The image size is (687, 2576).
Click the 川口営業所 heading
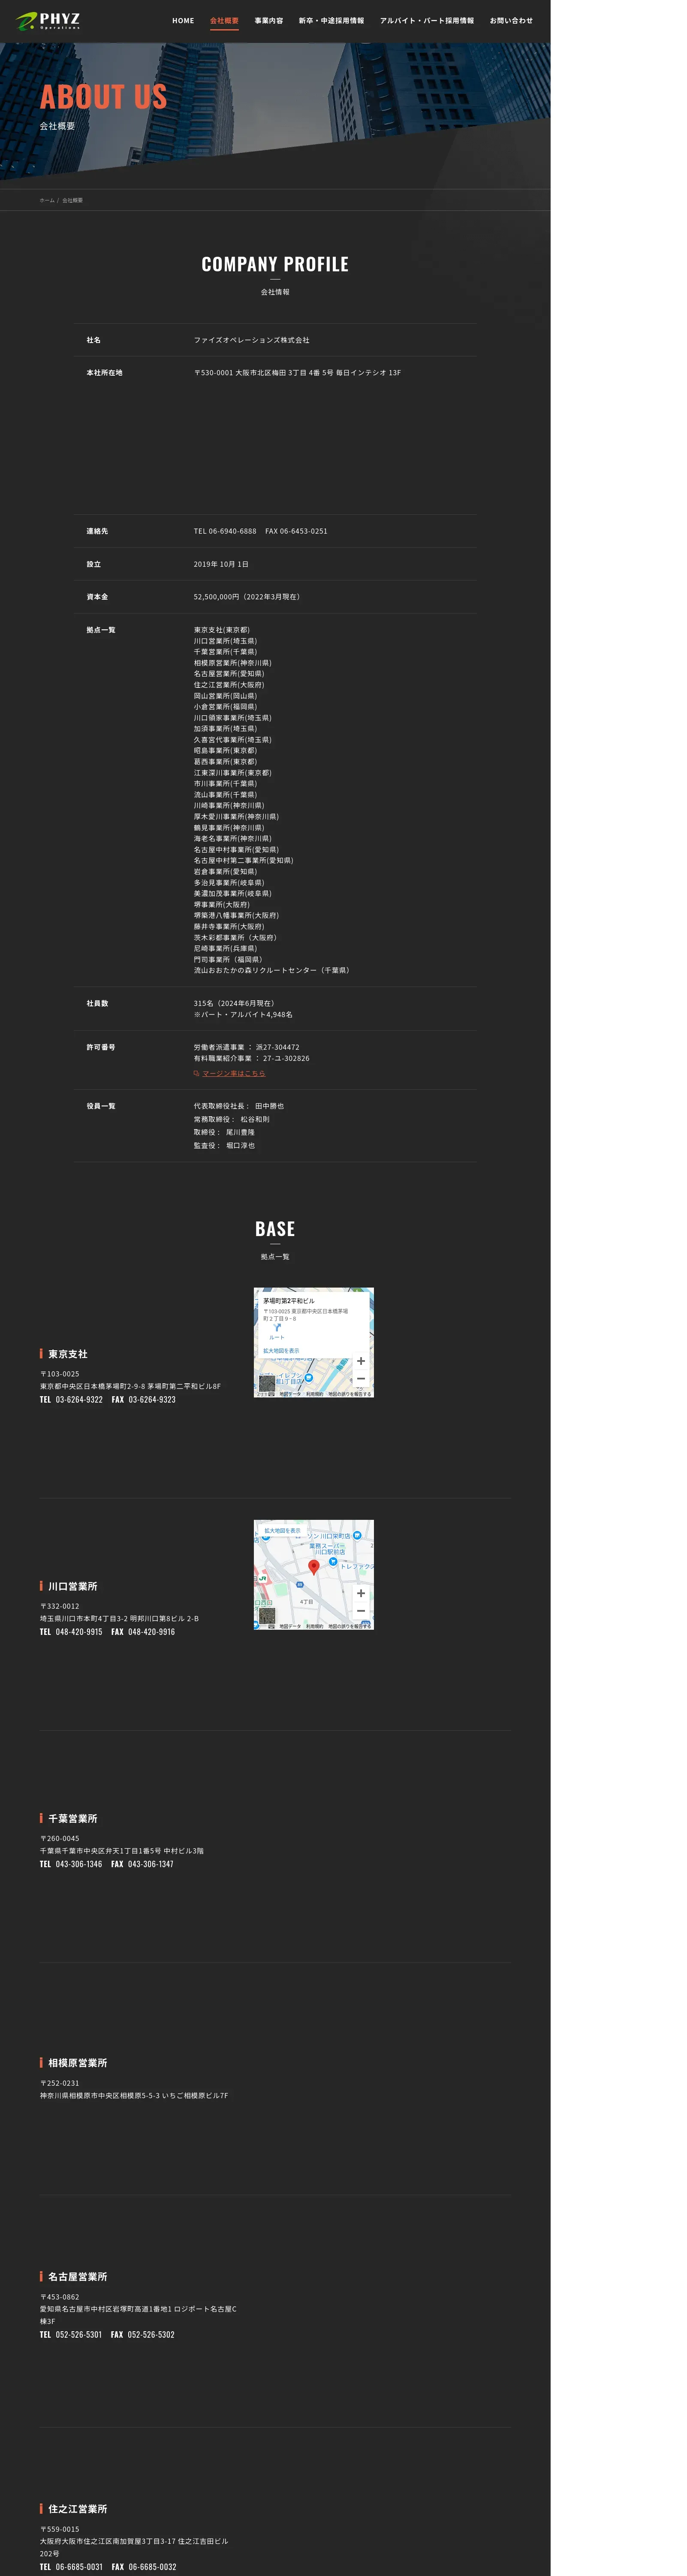pyautogui.click(x=73, y=1586)
